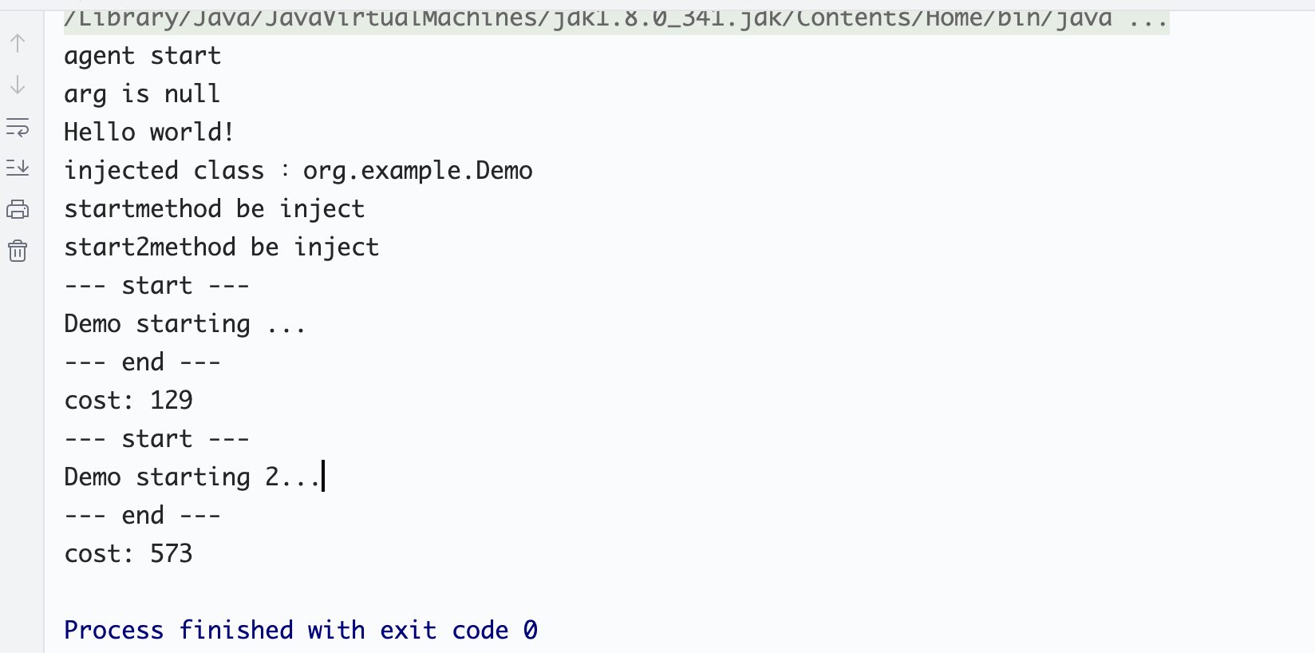Viewport: 1315px width, 653px height.
Task: Click the 'cost: 573' output line
Action: (x=128, y=554)
